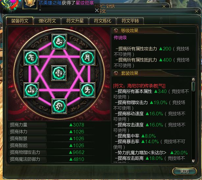Screen dimensions: 202x180
Task: Click the 关闭 button
Action: pyautogui.click(x=184, y=171)
